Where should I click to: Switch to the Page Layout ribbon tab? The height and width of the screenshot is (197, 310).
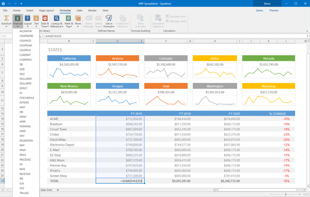[46, 10]
